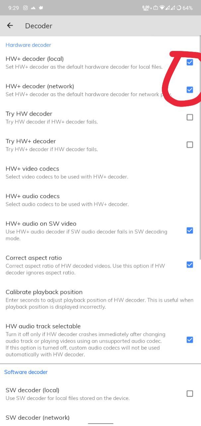Viewport: 201px width, 426px height.
Task: Uncheck the Correct aspect ratio checkbox
Action: pos(190,265)
